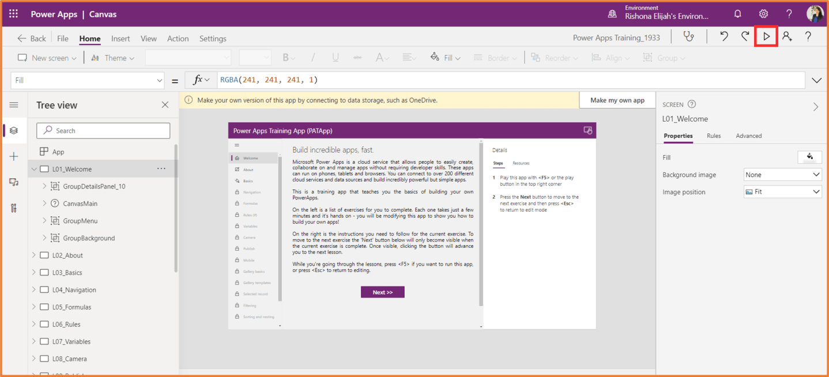
Task: Click the environment icon in header
Action: click(x=612, y=14)
